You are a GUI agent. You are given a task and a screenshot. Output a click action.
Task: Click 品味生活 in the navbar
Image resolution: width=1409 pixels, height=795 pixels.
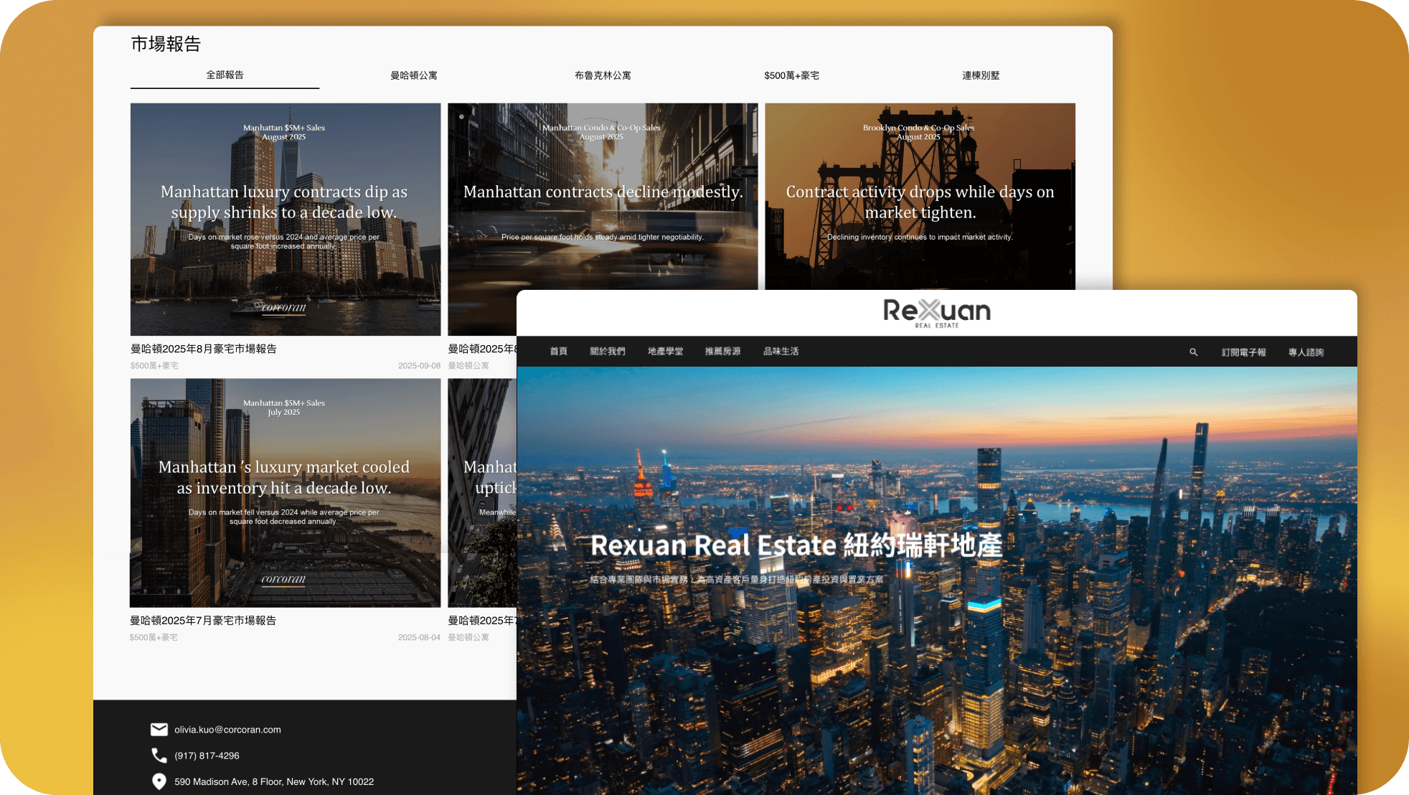click(781, 352)
